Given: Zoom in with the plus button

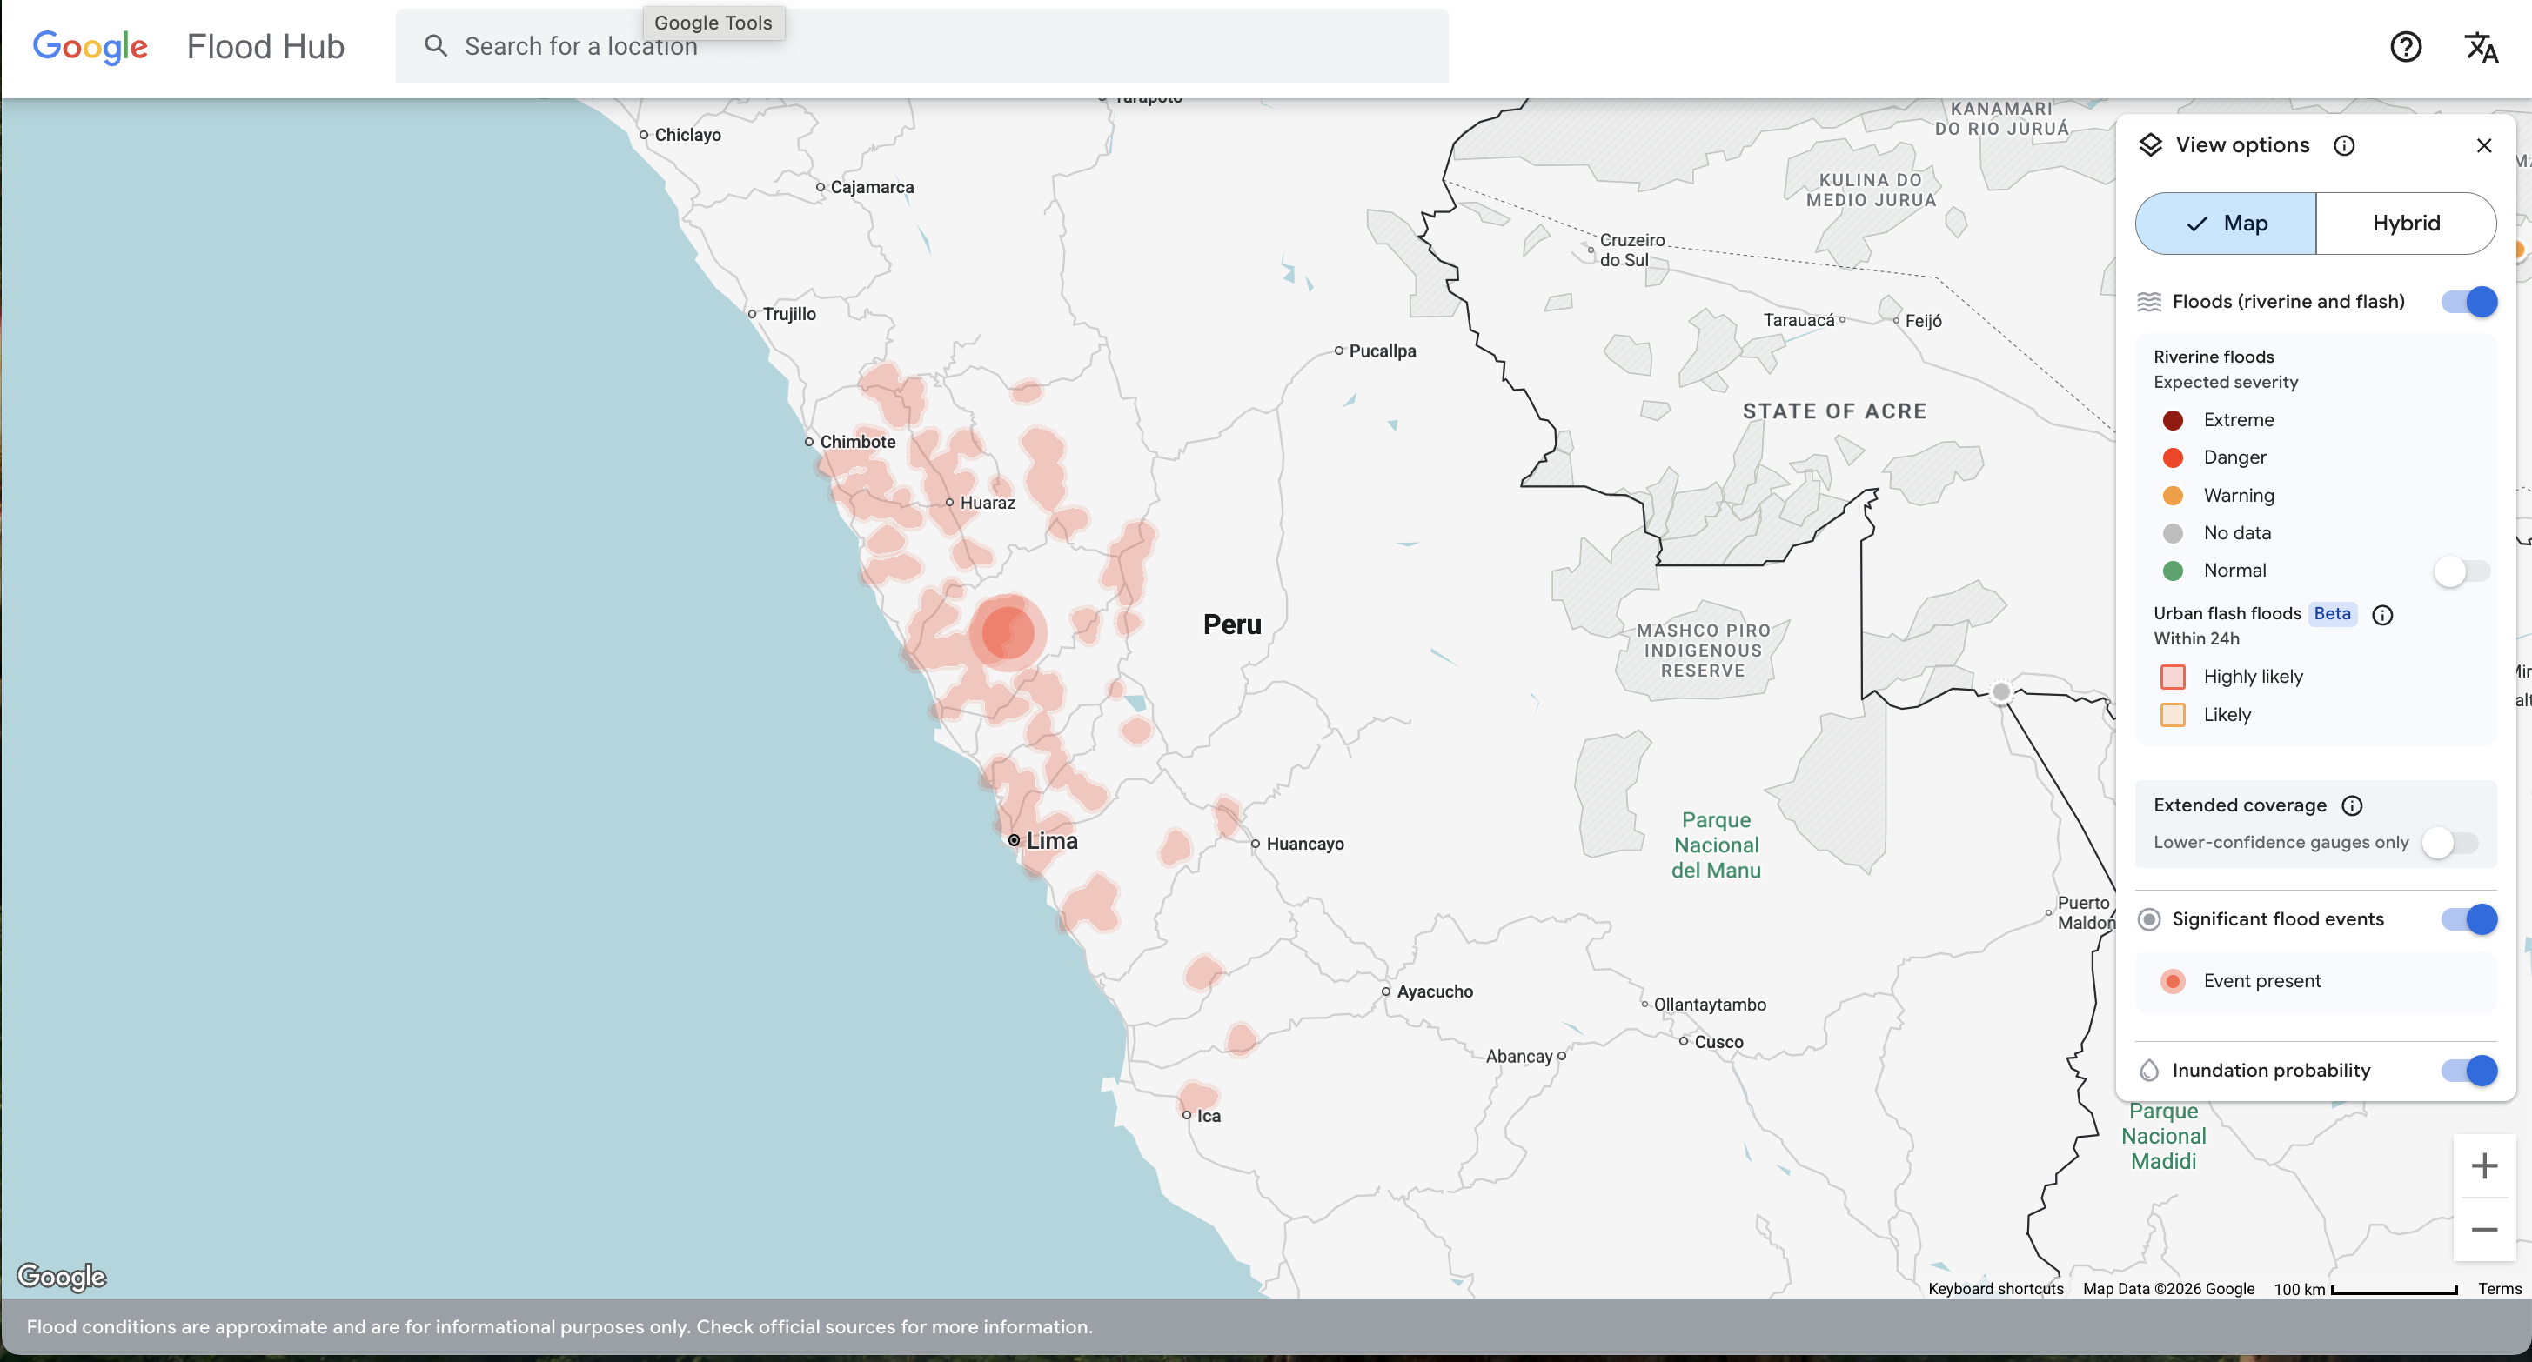Looking at the screenshot, I should click(2484, 1166).
